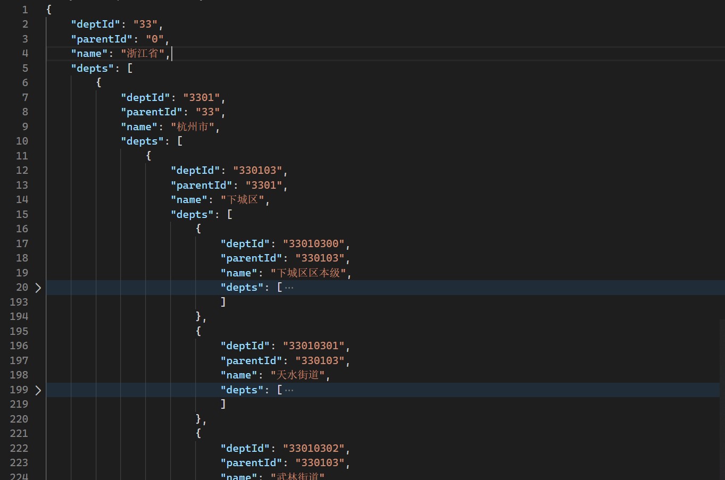725x480 pixels.
Task: Click the value "0" of parentId on line 3
Action: 155,39
